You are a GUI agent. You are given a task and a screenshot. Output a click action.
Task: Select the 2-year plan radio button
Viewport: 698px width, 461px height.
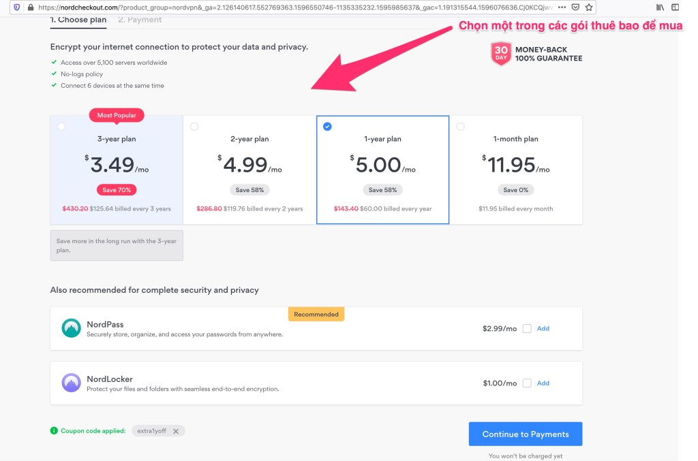pyautogui.click(x=194, y=127)
